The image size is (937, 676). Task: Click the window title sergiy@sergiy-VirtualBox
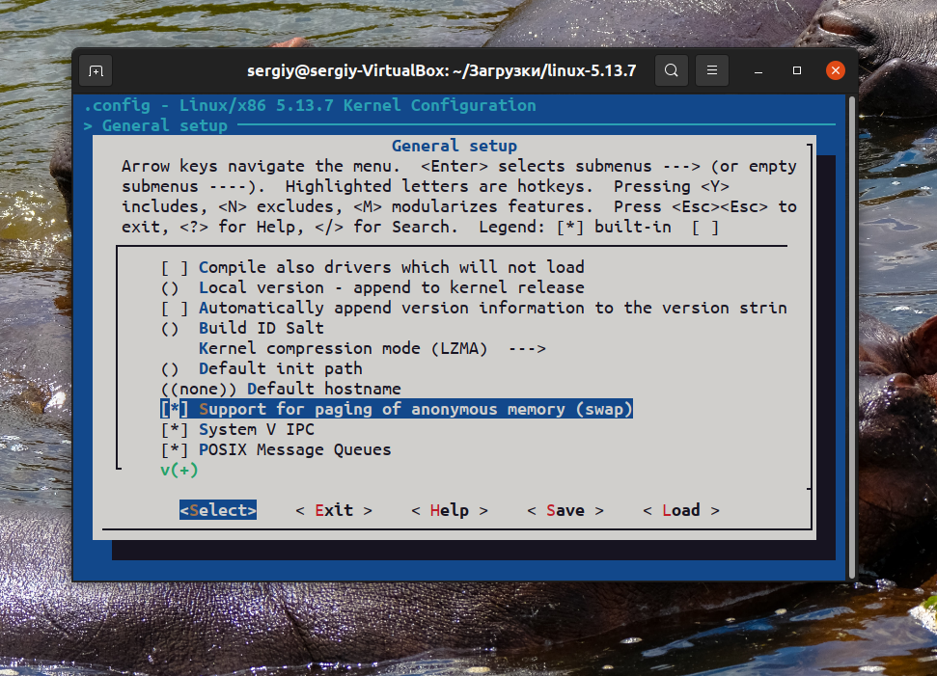coord(442,70)
